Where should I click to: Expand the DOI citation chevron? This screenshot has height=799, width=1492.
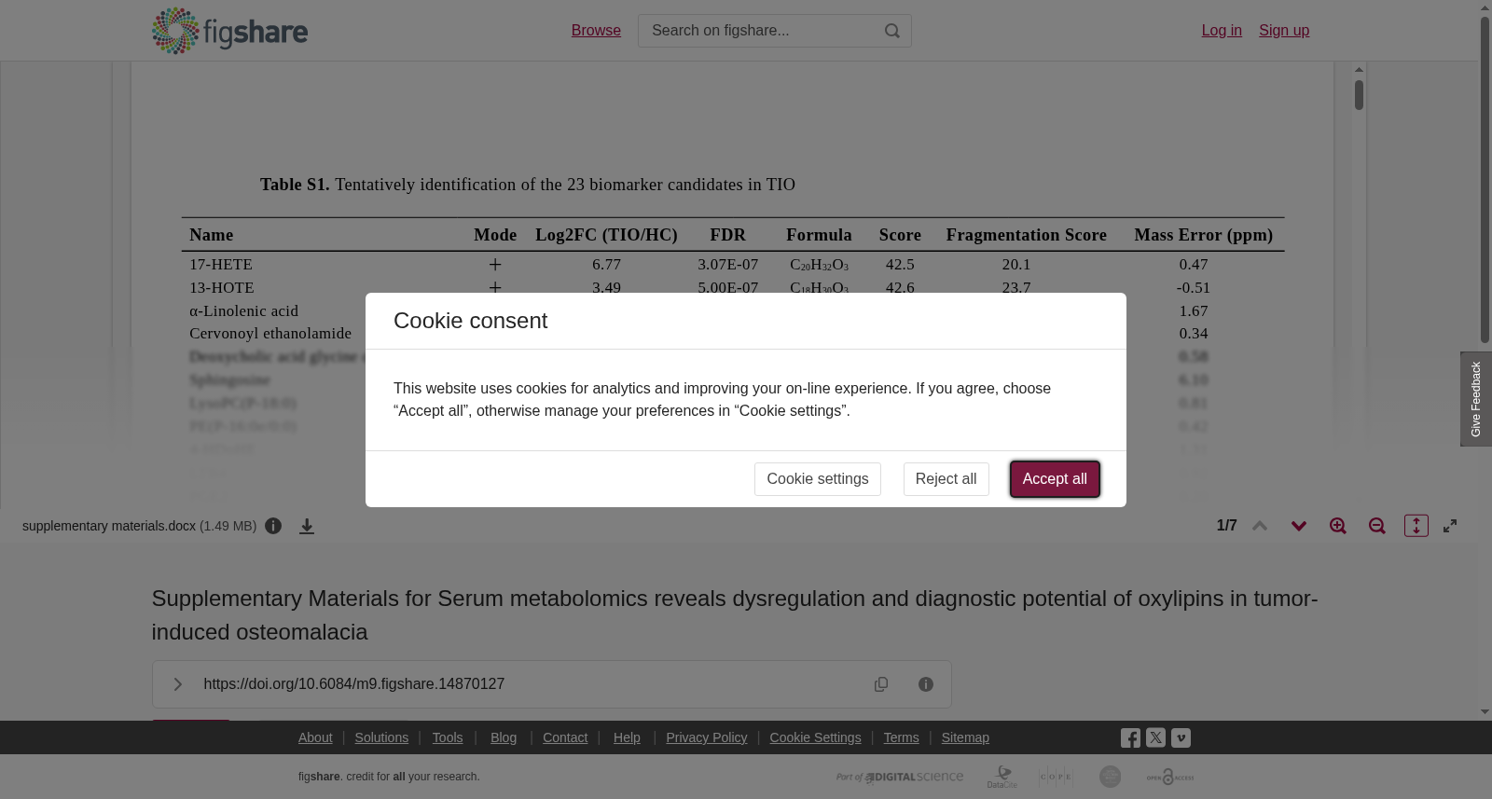178,684
